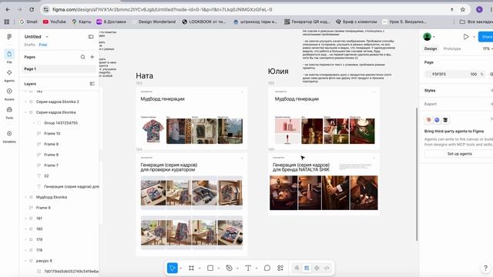Bookmark this page with star icon

click(x=463, y=9)
